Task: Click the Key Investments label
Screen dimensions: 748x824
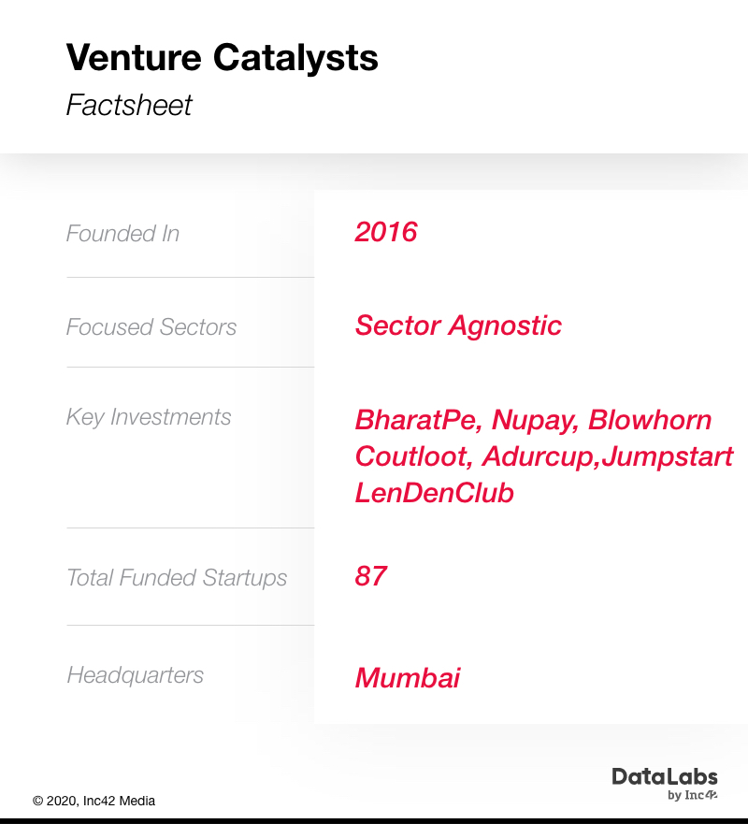Action: [x=149, y=417]
